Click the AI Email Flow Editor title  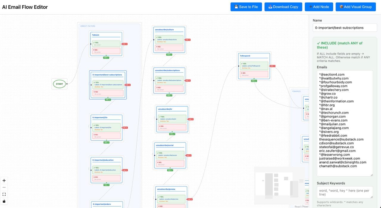(25, 7)
